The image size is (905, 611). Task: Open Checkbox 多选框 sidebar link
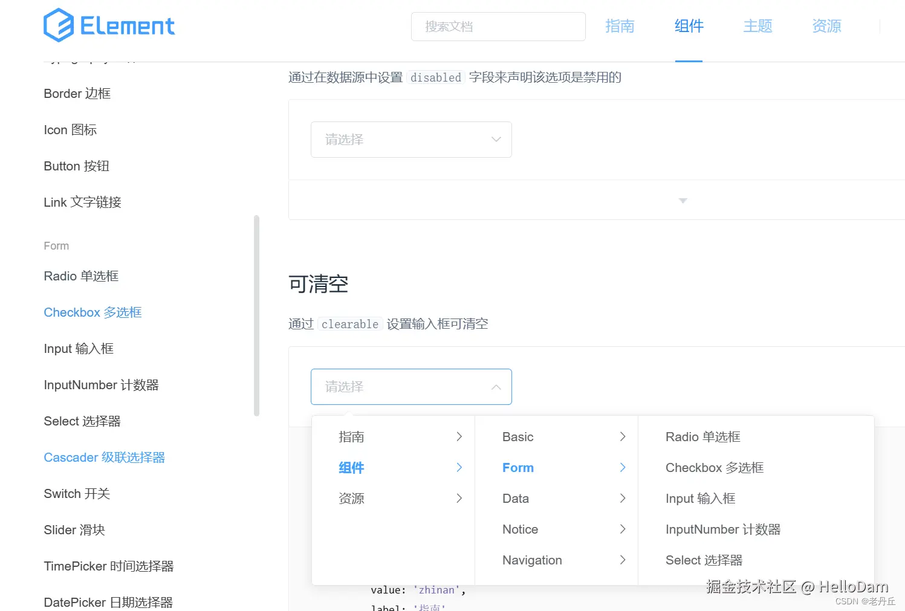92,312
